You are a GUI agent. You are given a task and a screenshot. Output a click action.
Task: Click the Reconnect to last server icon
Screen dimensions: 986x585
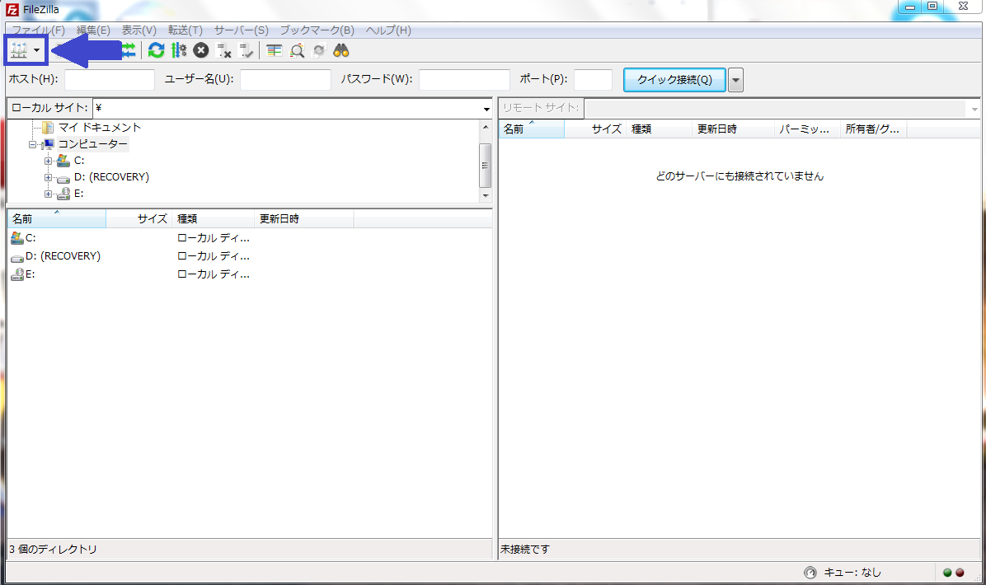point(246,50)
